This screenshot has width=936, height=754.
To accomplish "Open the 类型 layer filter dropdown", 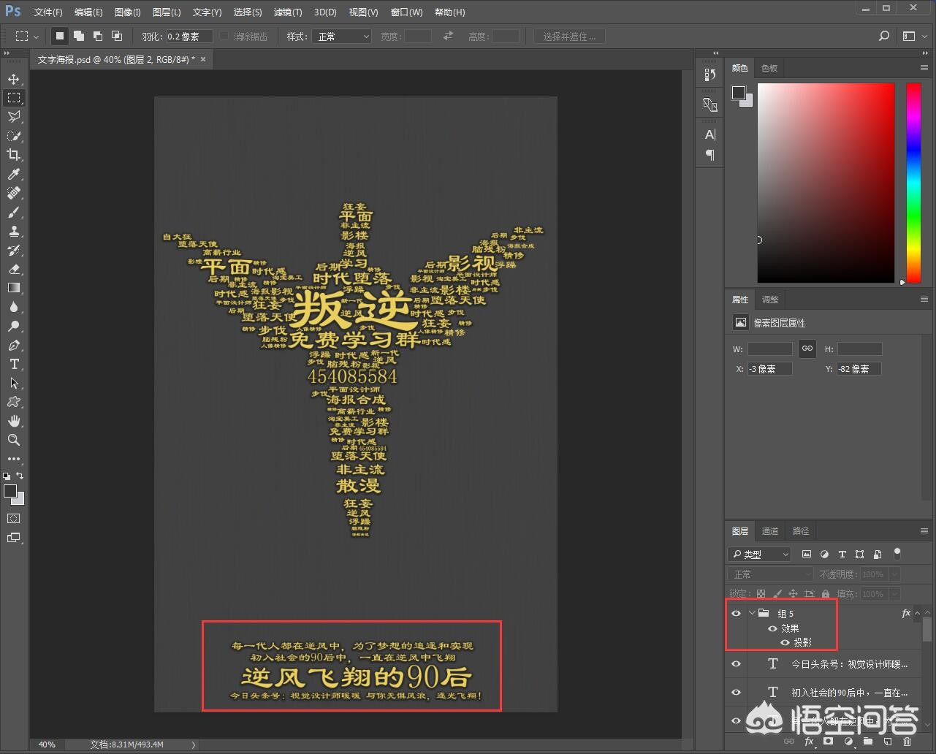I will coord(759,555).
